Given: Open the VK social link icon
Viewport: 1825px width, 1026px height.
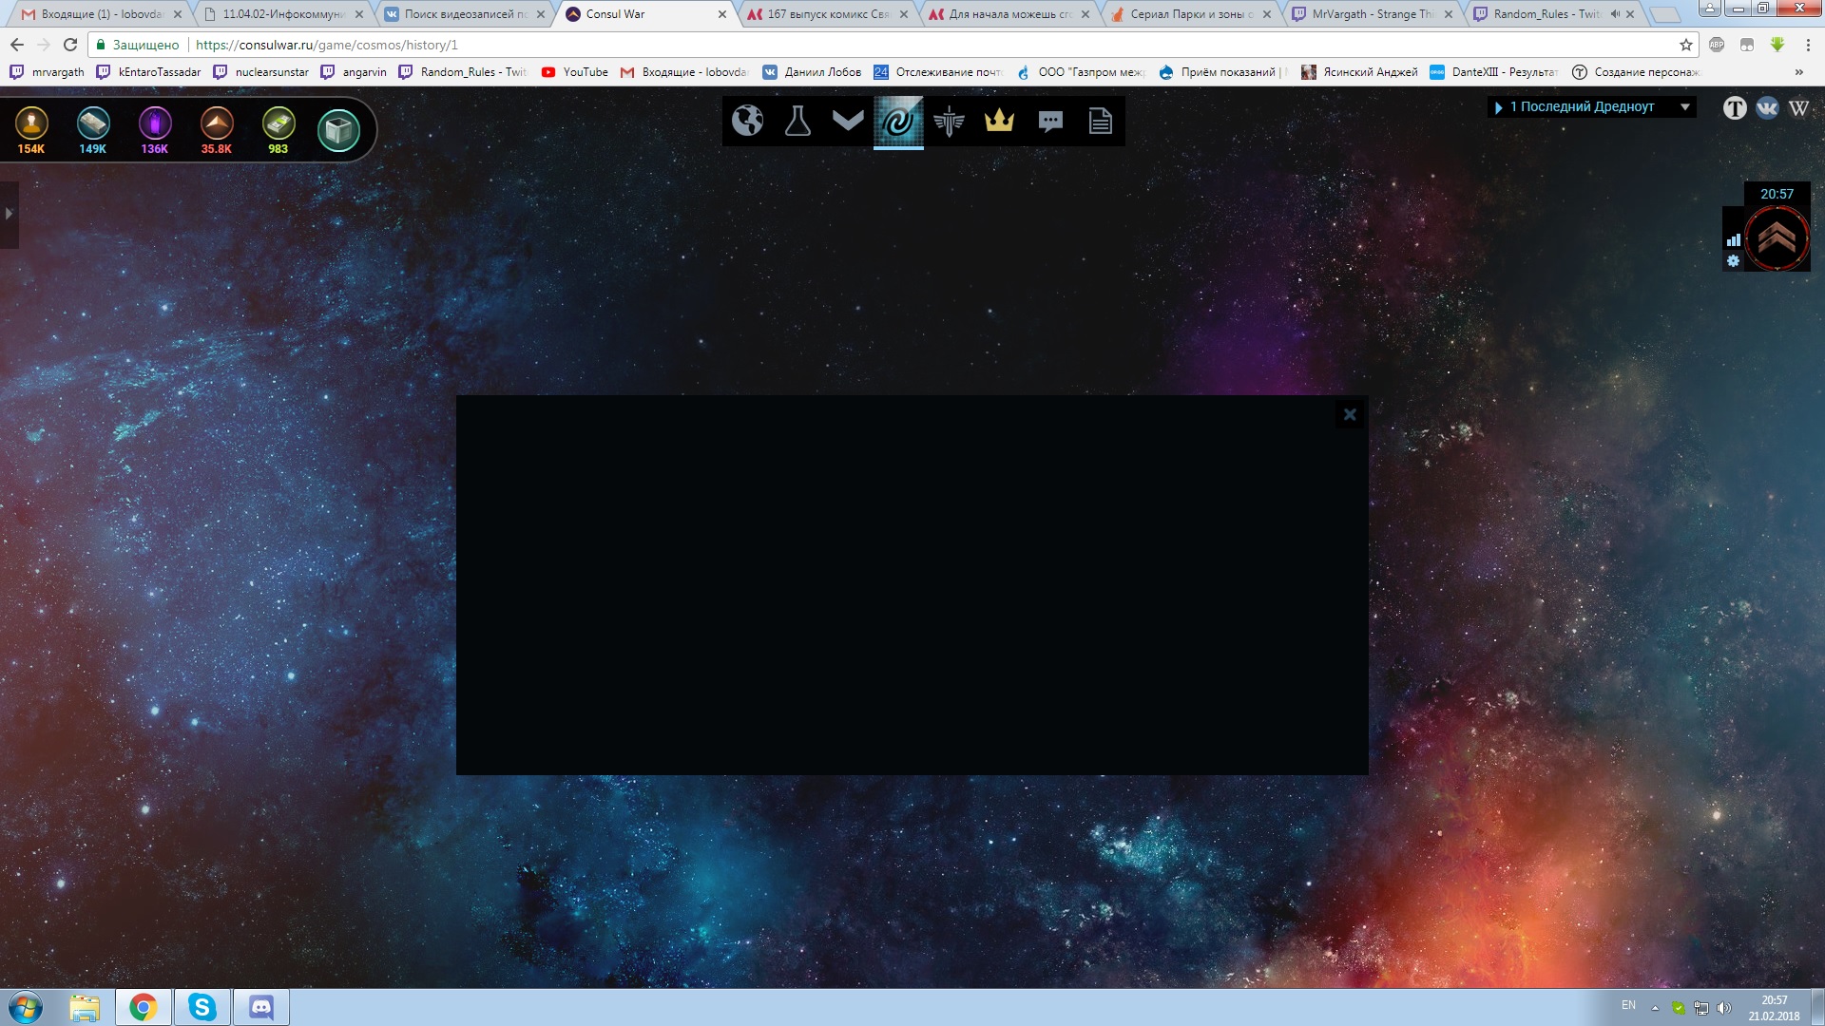Looking at the screenshot, I should [1767, 107].
